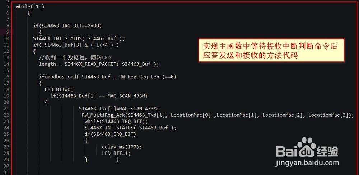Click the while(SI4463_IRQ_BIT) statement on line 23

click(x=116, y=121)
